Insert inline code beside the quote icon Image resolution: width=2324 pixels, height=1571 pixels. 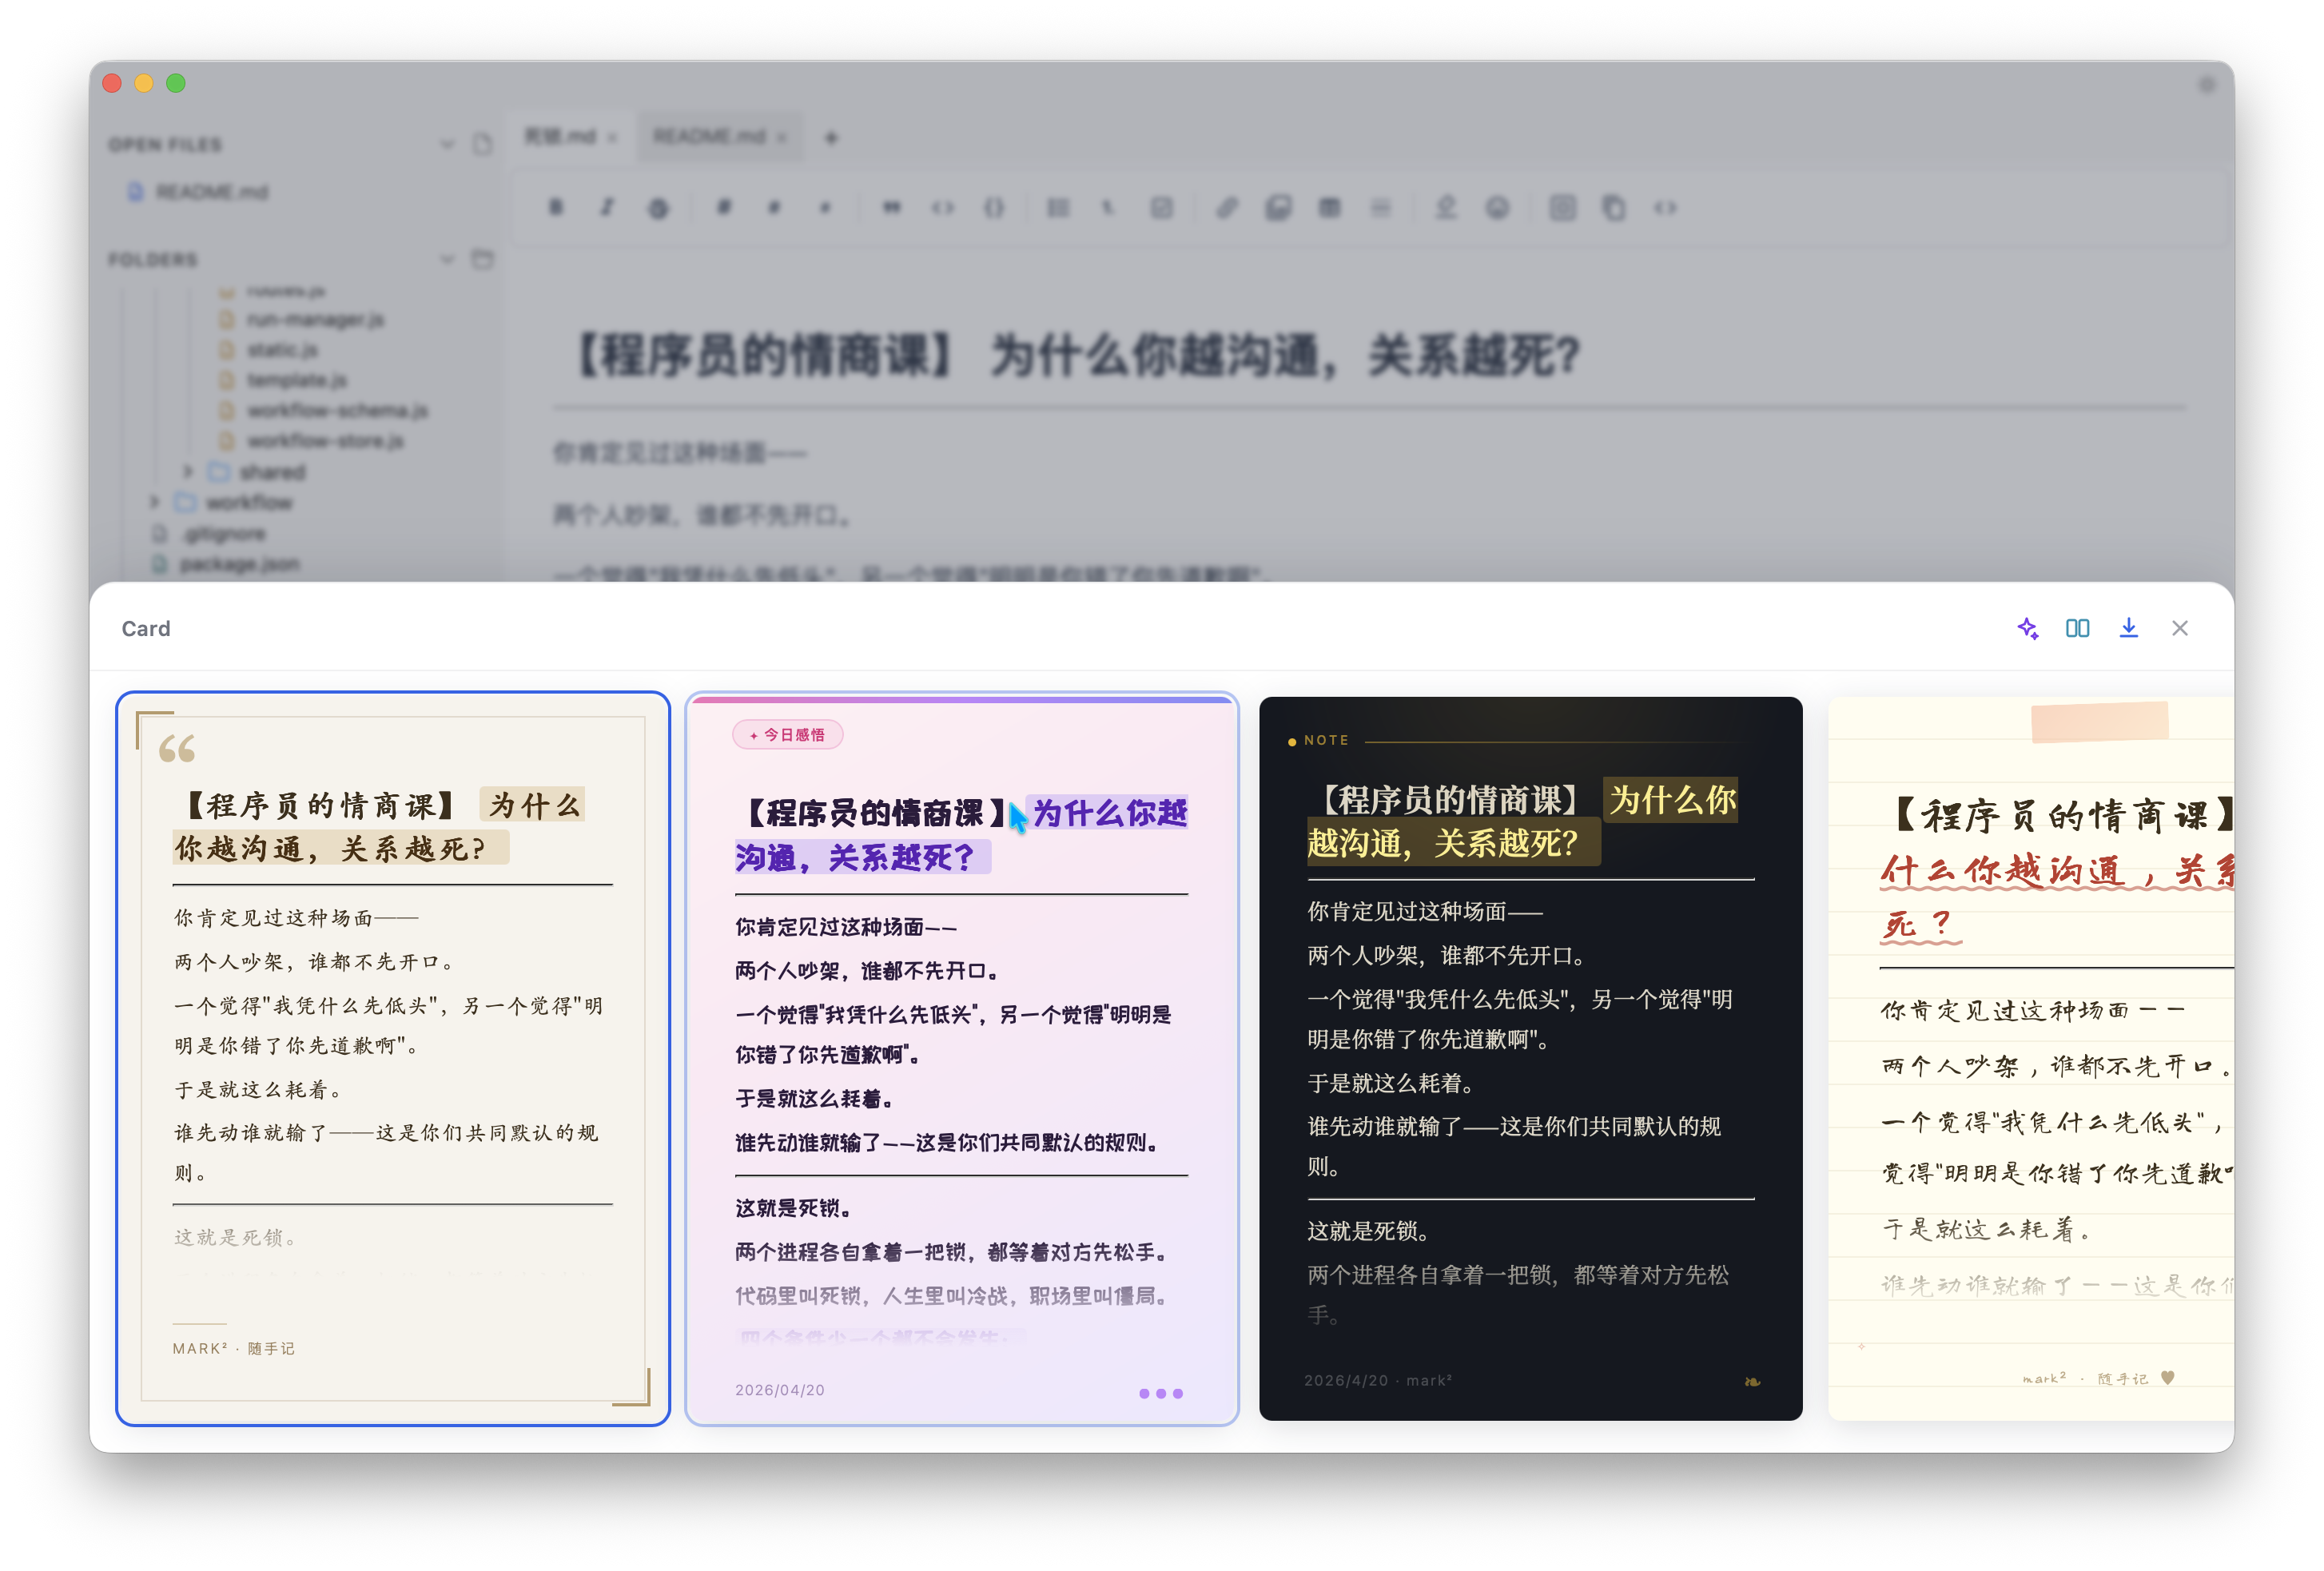point(942,207)
